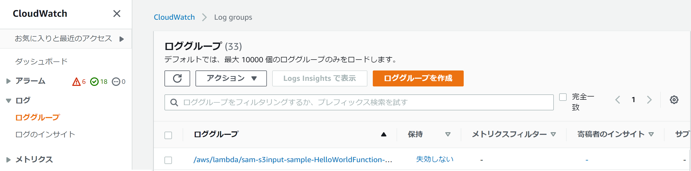691x171 pixels.
Task: Open the CloudWatch breadcrumb link
Action: click(174, 17)
